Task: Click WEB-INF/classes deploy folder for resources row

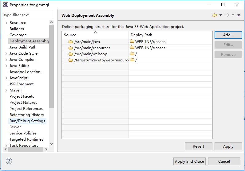Action: (148, 48)
